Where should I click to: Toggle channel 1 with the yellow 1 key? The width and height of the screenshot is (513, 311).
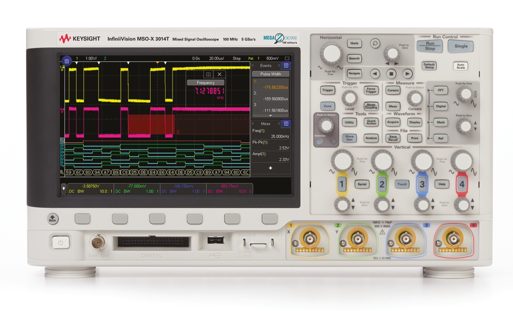pos(341,184)
